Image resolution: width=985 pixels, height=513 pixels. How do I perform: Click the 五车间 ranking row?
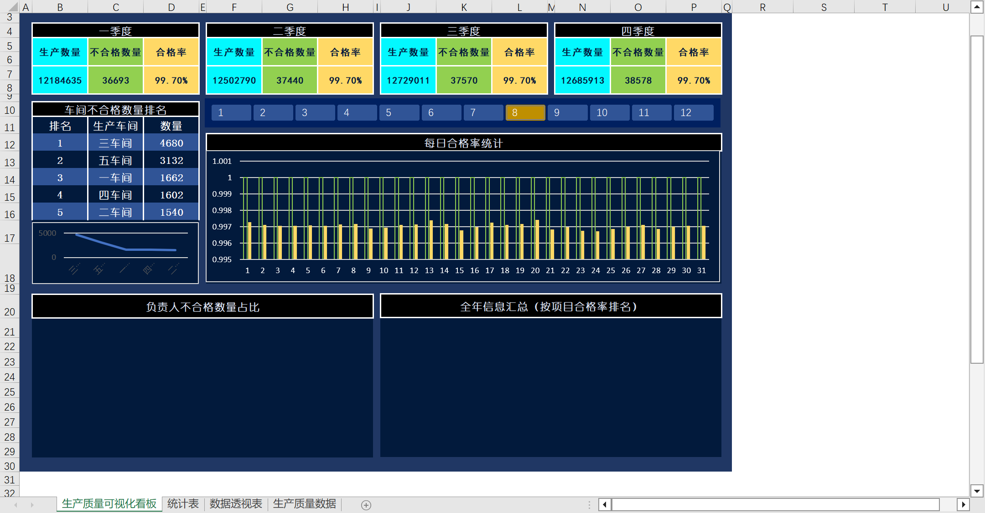115,160
